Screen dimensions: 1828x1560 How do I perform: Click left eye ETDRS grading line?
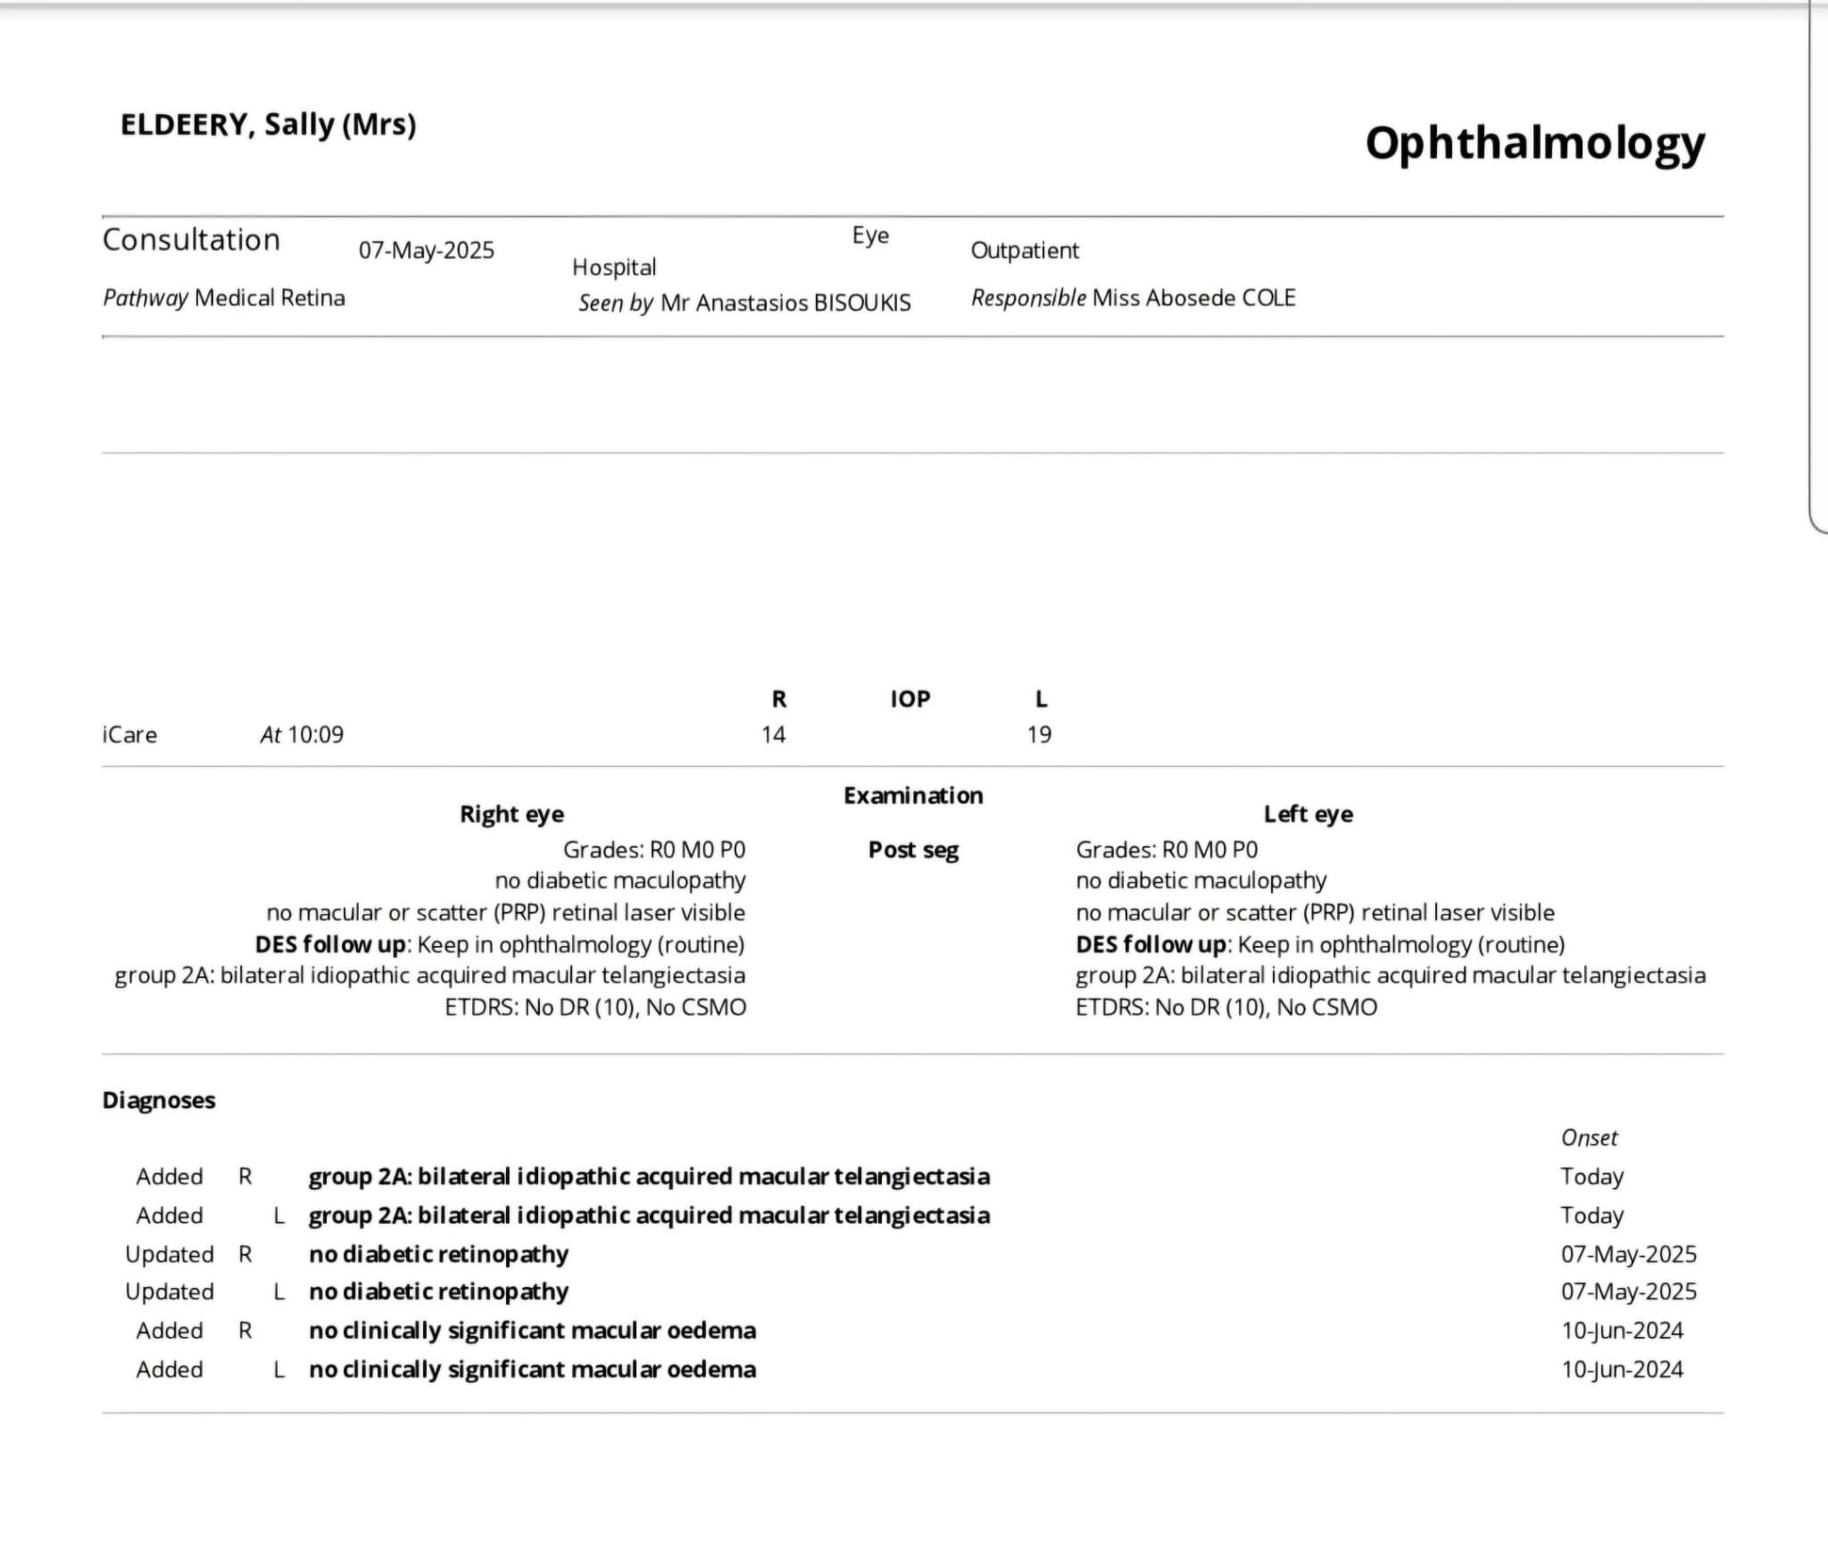pos(1226,1007)
